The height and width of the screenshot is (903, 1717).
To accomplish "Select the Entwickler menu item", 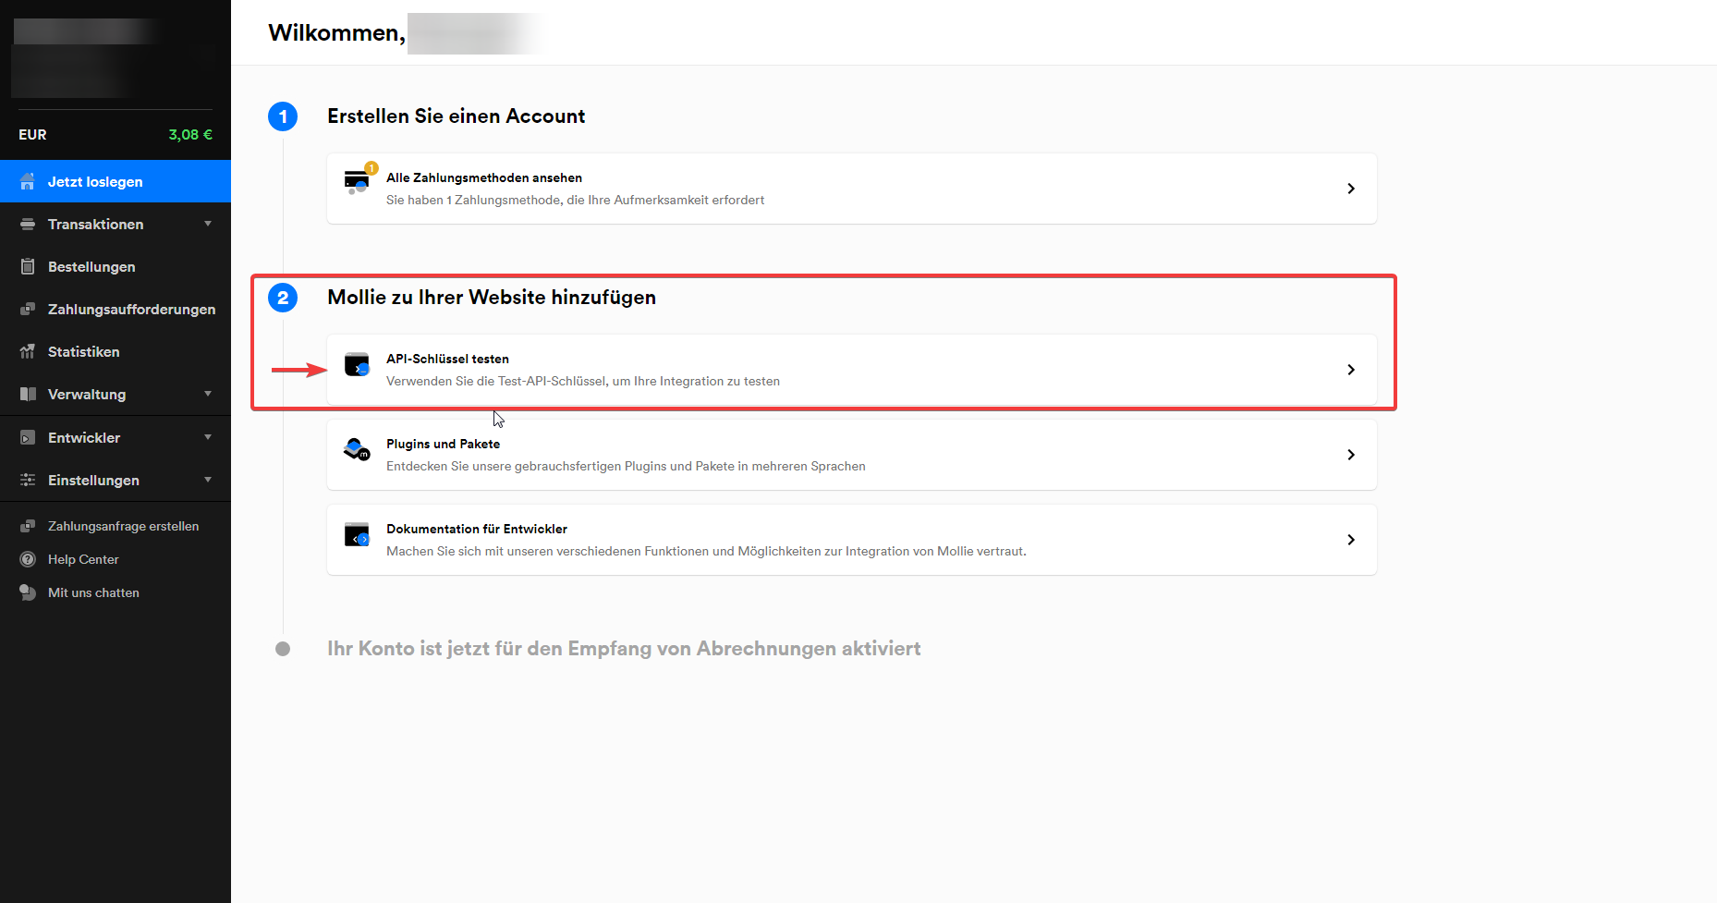I will (x=116, y=437).
